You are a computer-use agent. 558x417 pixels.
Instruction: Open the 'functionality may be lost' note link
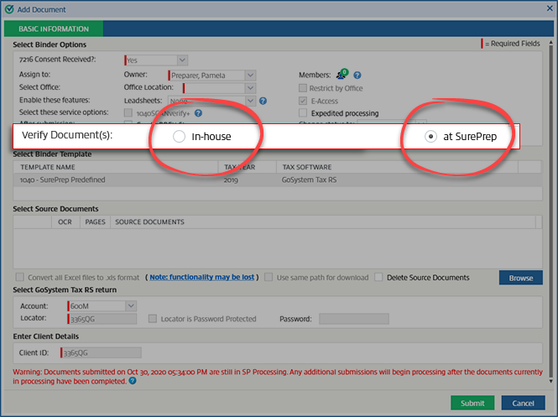tap(201, 277)
